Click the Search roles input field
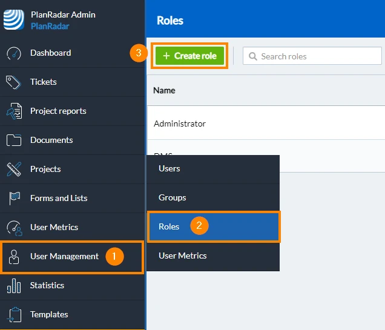This screenshot has height=330, width=385. coord(312,56)
